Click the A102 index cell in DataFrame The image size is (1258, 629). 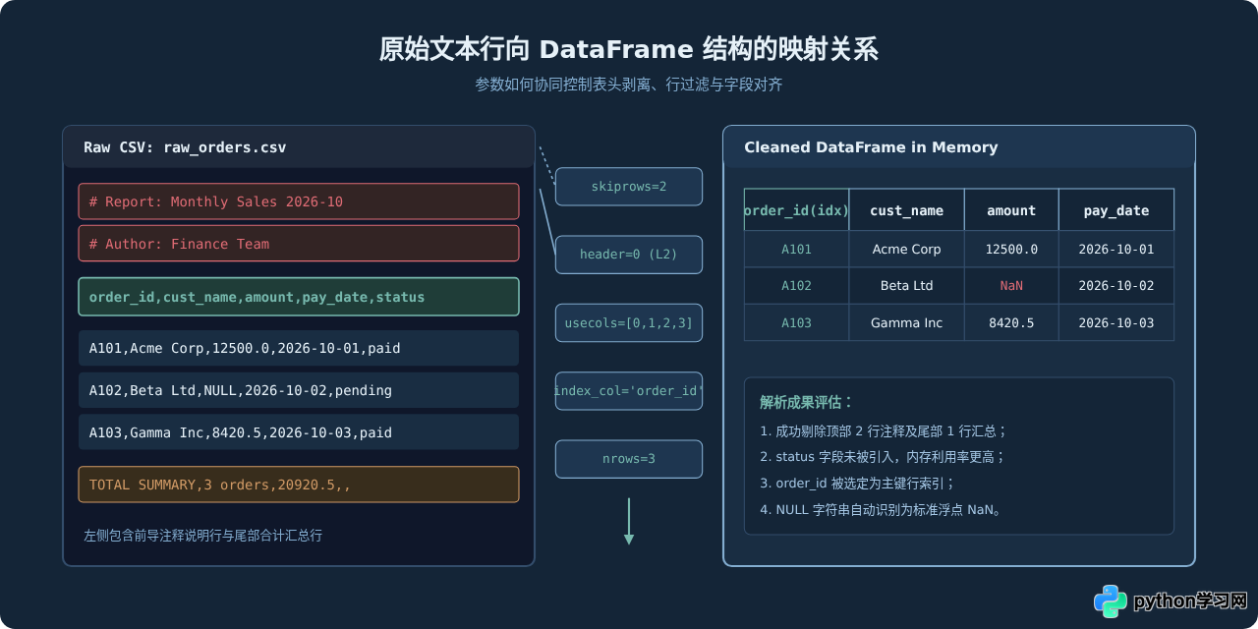click(797, 286)
